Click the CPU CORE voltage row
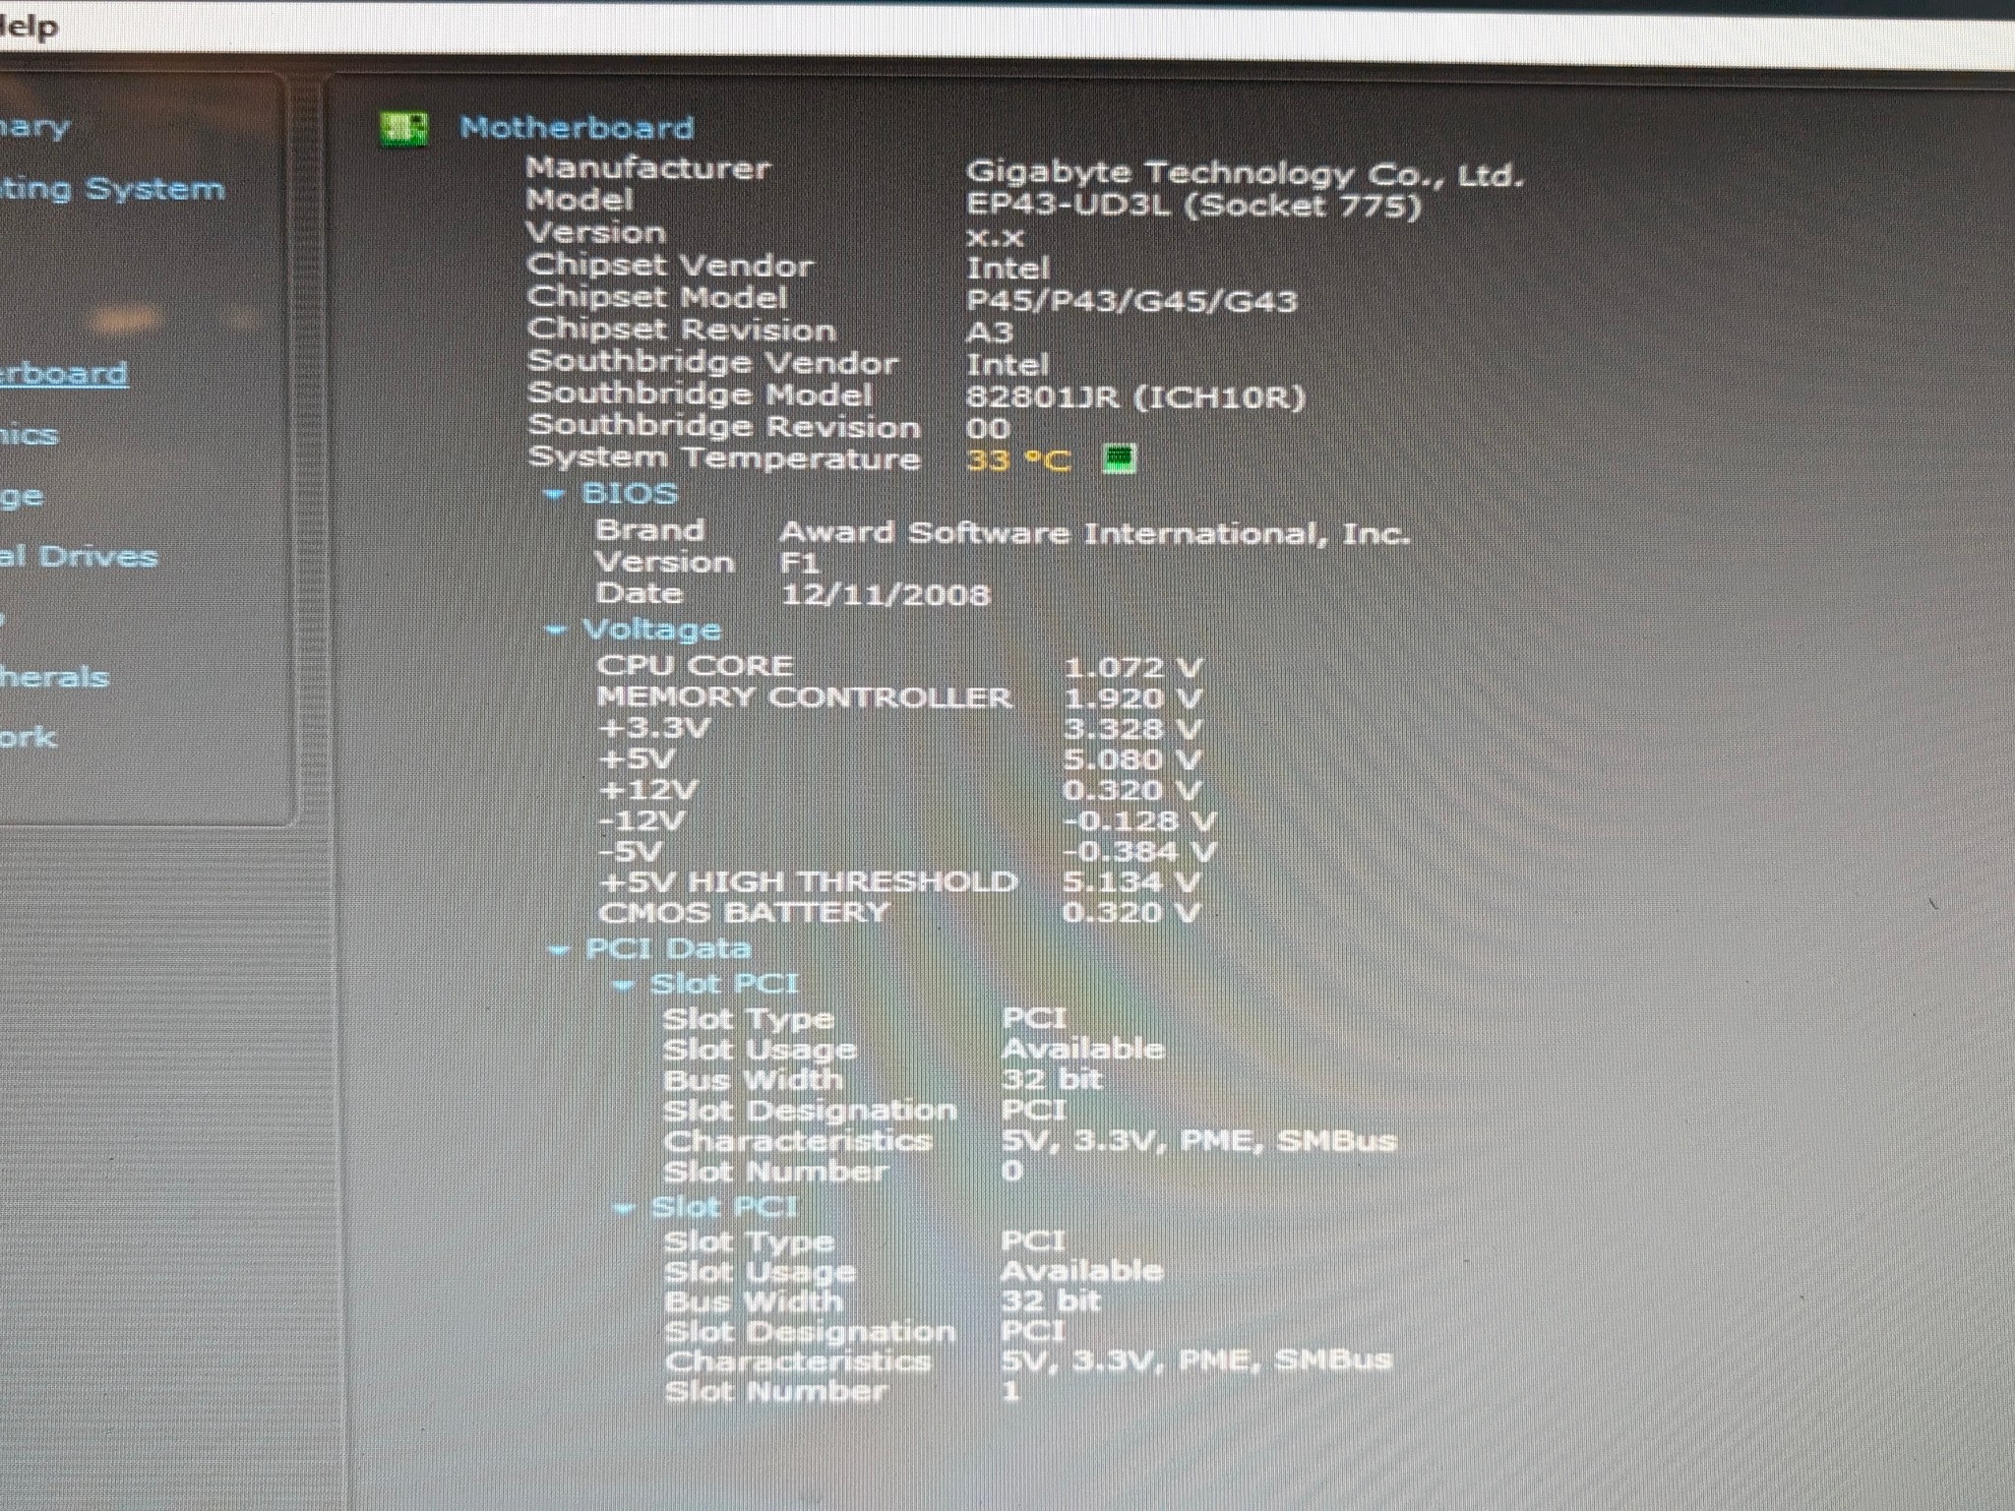This screenshot has height=1511, width=2015. coord(899,667)
